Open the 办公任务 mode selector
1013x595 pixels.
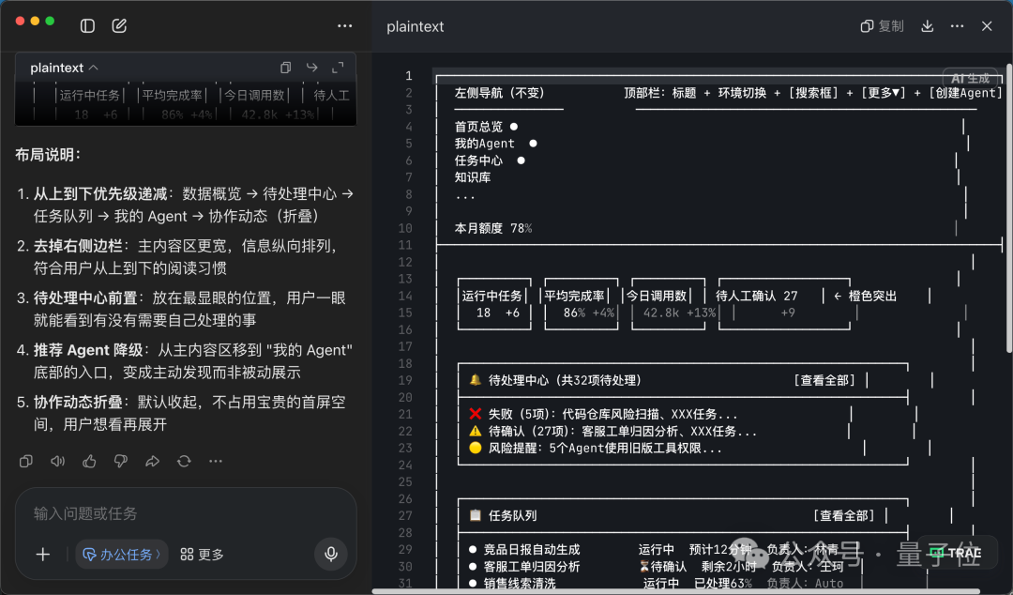click(122, 555)
